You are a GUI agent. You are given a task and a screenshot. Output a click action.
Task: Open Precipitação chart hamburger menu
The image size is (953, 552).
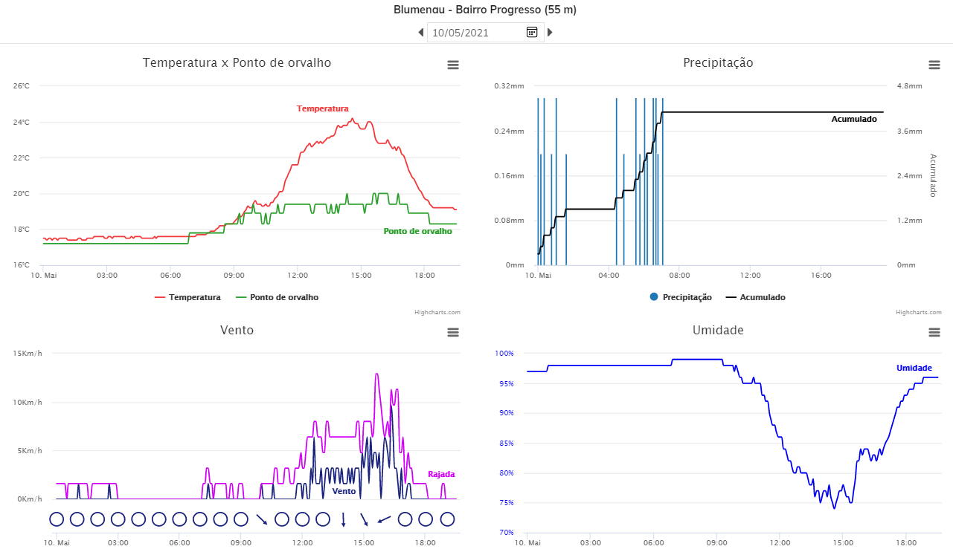[935, 65]
